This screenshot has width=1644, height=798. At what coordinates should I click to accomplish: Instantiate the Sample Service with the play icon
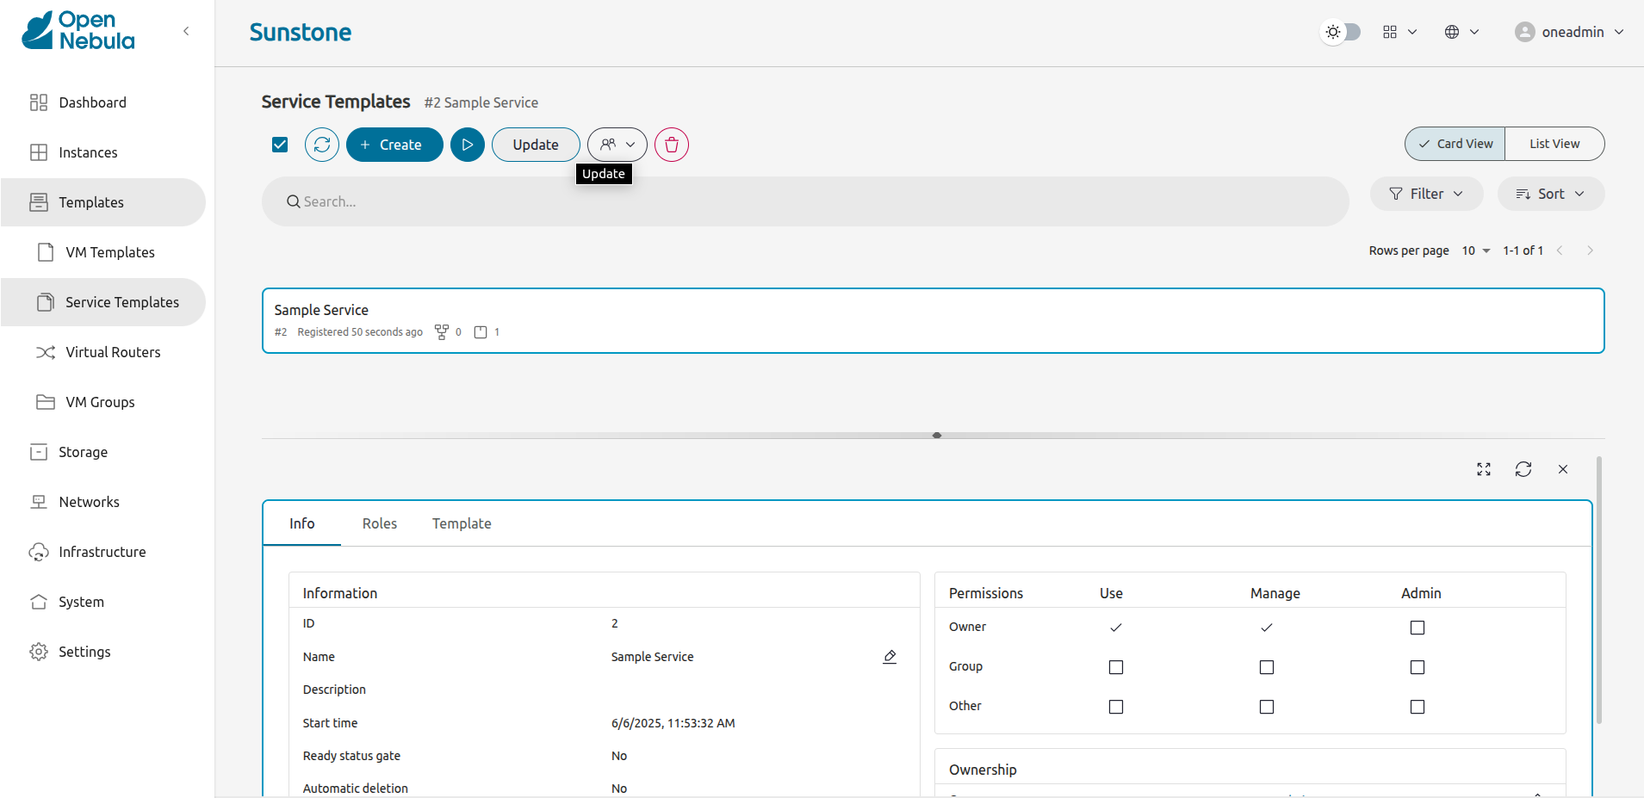tap(468, 145)
